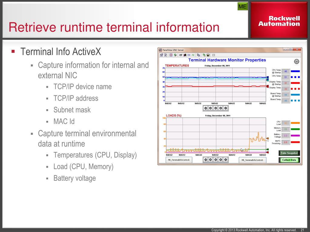Click 'TCP/IP device name' bullet
Image resolution: width=310 pixels, height=232 pixels.
click(82, 87)
